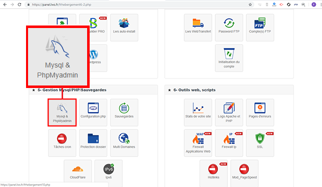Click the browser forward arrow

tap(12, 4)
